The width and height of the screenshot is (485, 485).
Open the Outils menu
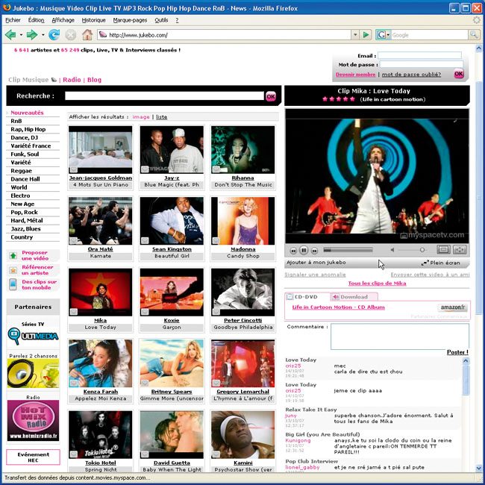coord(161,20)
